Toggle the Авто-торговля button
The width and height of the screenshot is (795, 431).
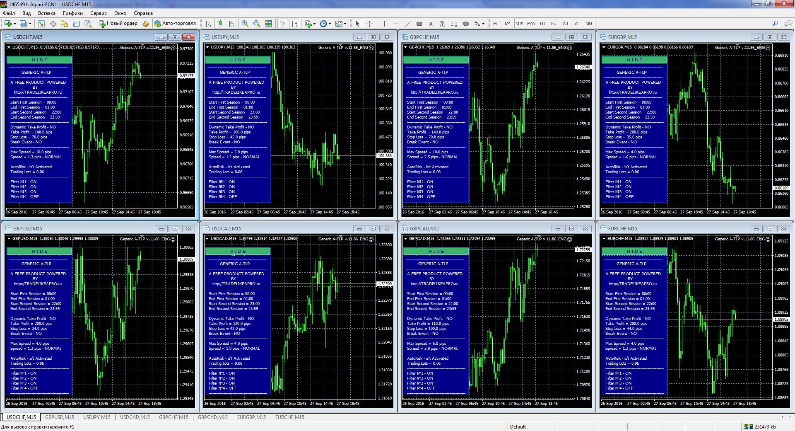(x=175, y=24)
